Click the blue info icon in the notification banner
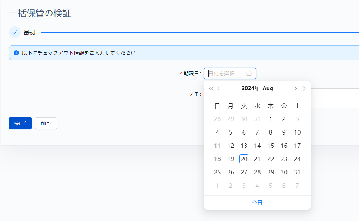The image size is (359, 221). (x=16, y=52)
